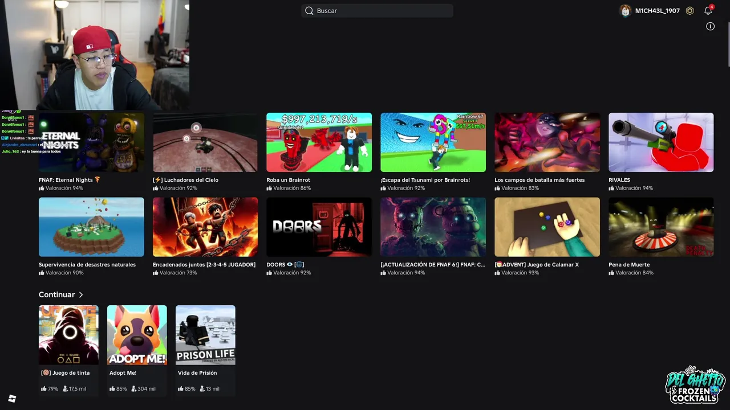Screen dimensions: 730x410
Task: Click the Roblox logo icon bottom left
Action: click(x=12, y=399)
